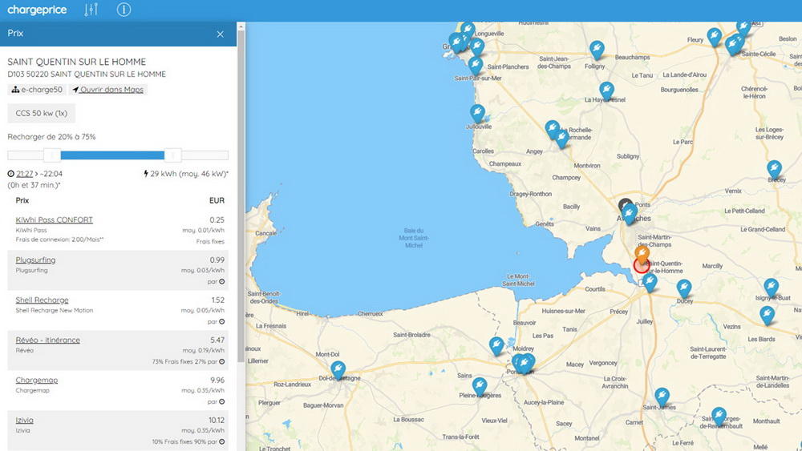Select the charger marker south of Isigny-le-Buat
The height and width of the screenshot is (451, 802).
[x=767, y=315]
